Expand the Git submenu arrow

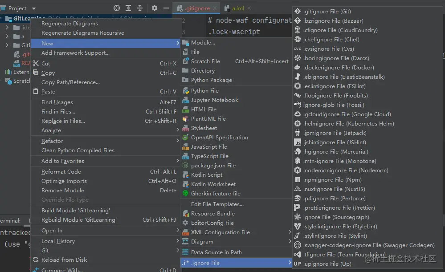178,250
